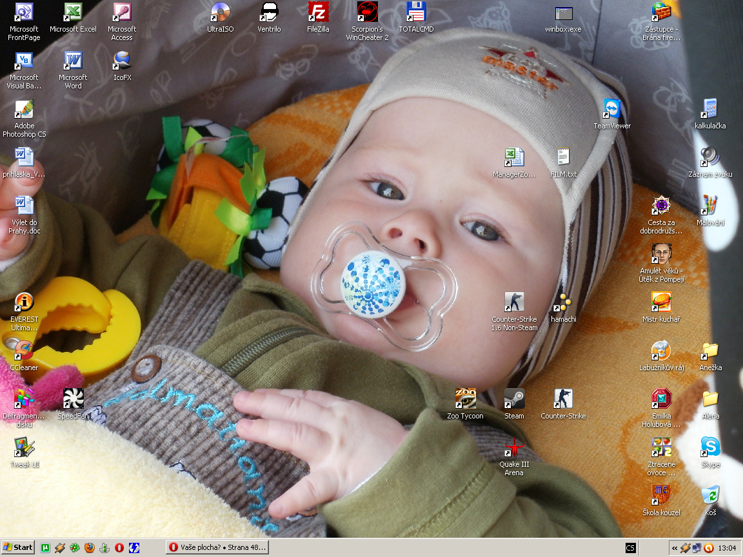Launch UltraISO from the desktop
This screenshot has width=743, height=557.
click(x=221, y=12)
